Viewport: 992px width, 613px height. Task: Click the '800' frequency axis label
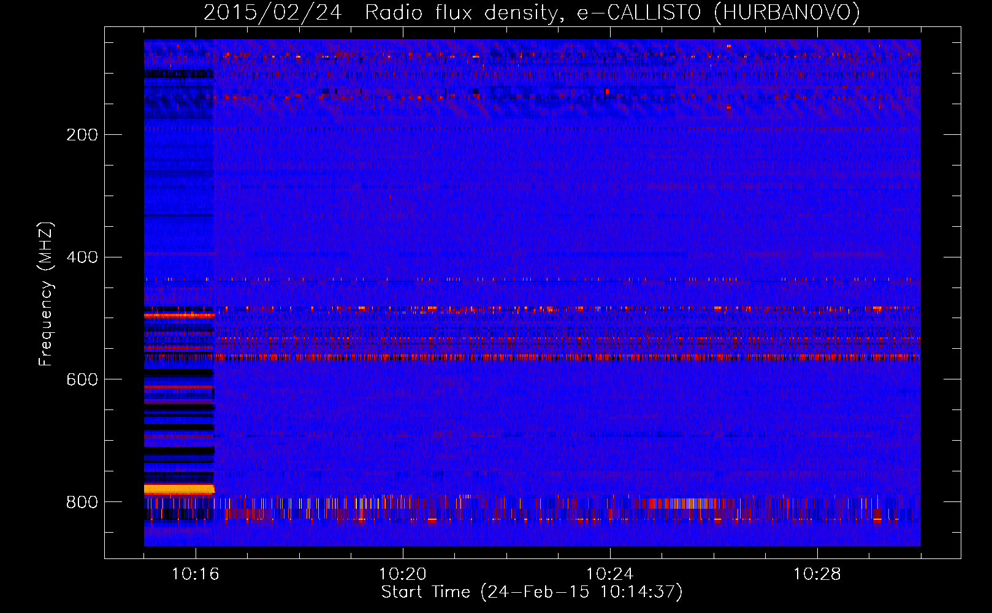(82, 503)
